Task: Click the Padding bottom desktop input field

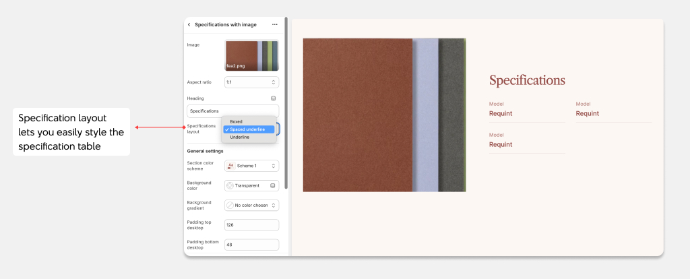Action: pos(251,245)
